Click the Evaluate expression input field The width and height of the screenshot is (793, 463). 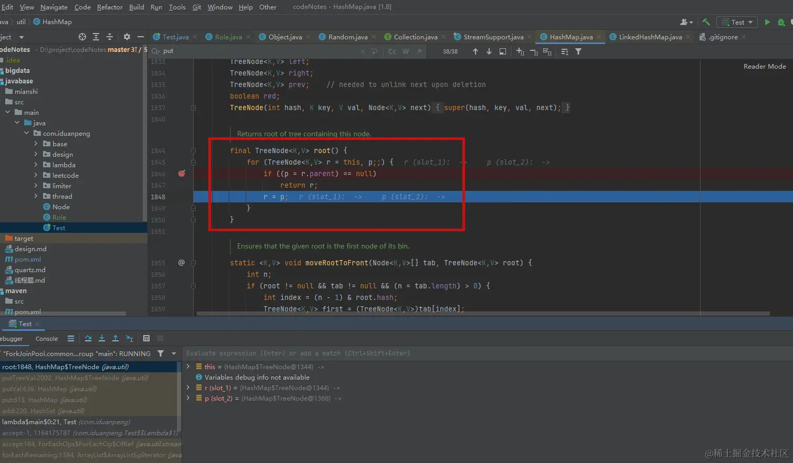486,353
